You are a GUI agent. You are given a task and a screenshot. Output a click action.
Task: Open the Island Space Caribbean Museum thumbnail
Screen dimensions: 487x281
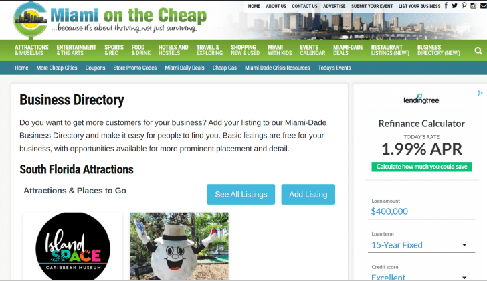point(73,246)
